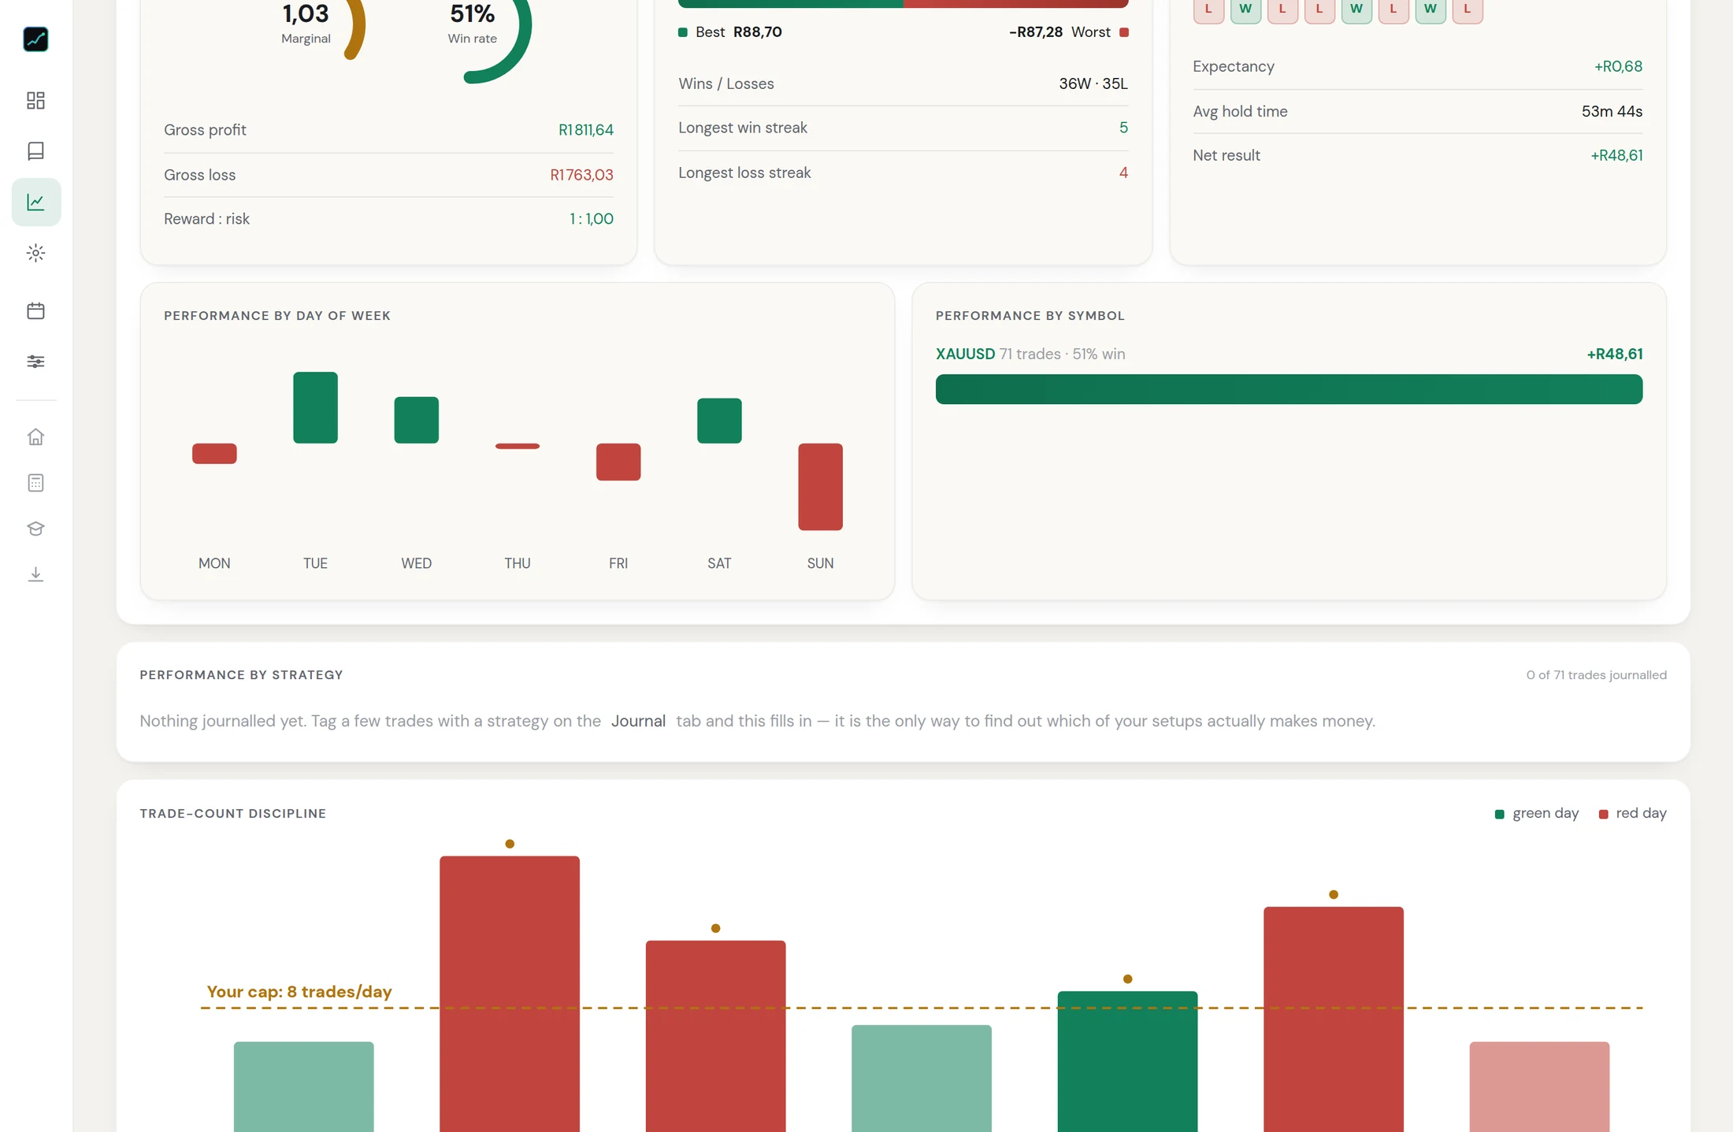
Task: Click '0 of 71 trades journalled' text
Action: [1596, 675]
